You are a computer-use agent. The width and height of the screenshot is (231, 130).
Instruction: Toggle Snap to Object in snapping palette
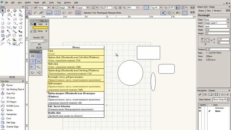[x=39, y=56]
